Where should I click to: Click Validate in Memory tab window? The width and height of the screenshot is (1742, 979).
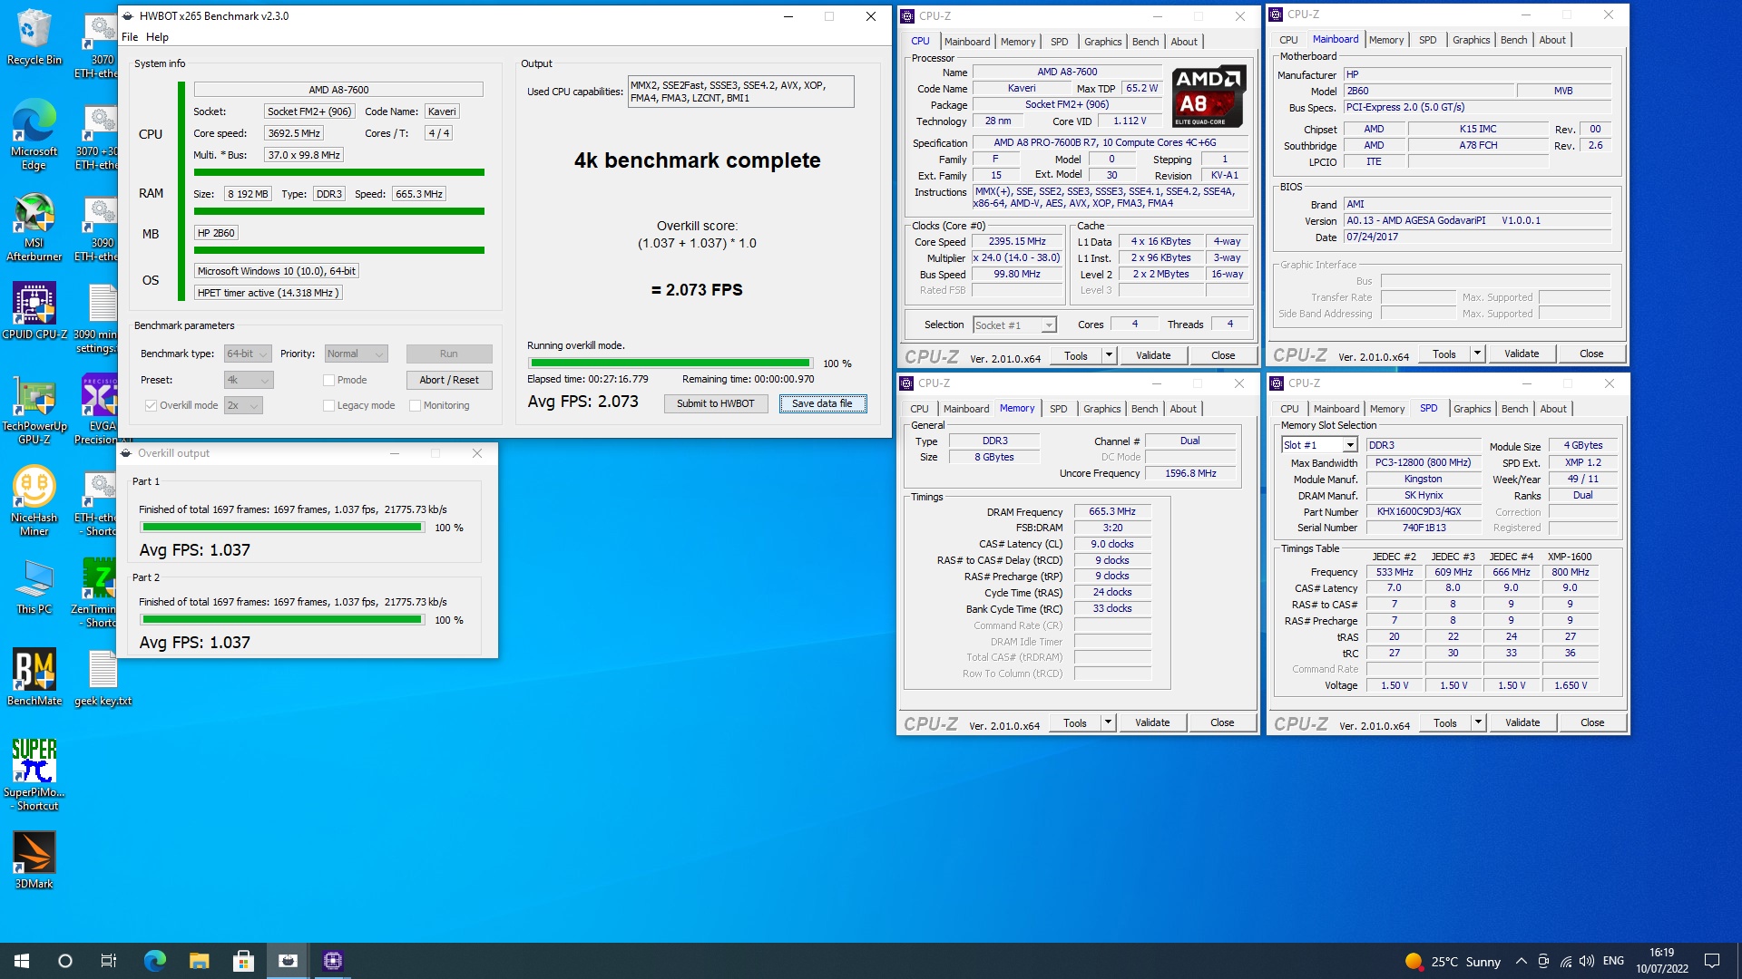[1152, 722]
